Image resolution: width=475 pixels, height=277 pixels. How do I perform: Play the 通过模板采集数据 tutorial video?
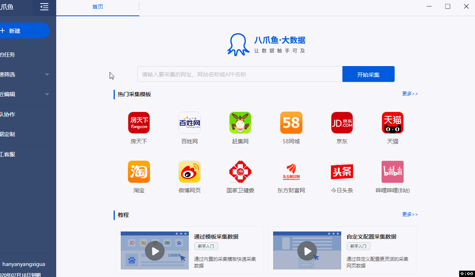pyautogui.click(x=155, y=250)
